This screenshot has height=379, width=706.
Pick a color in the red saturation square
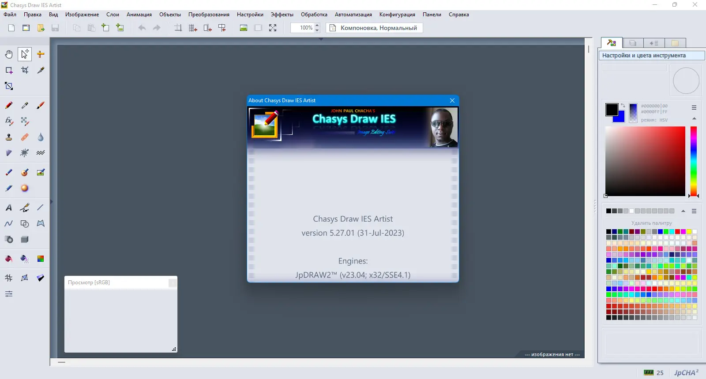click(x=645, y=161)
